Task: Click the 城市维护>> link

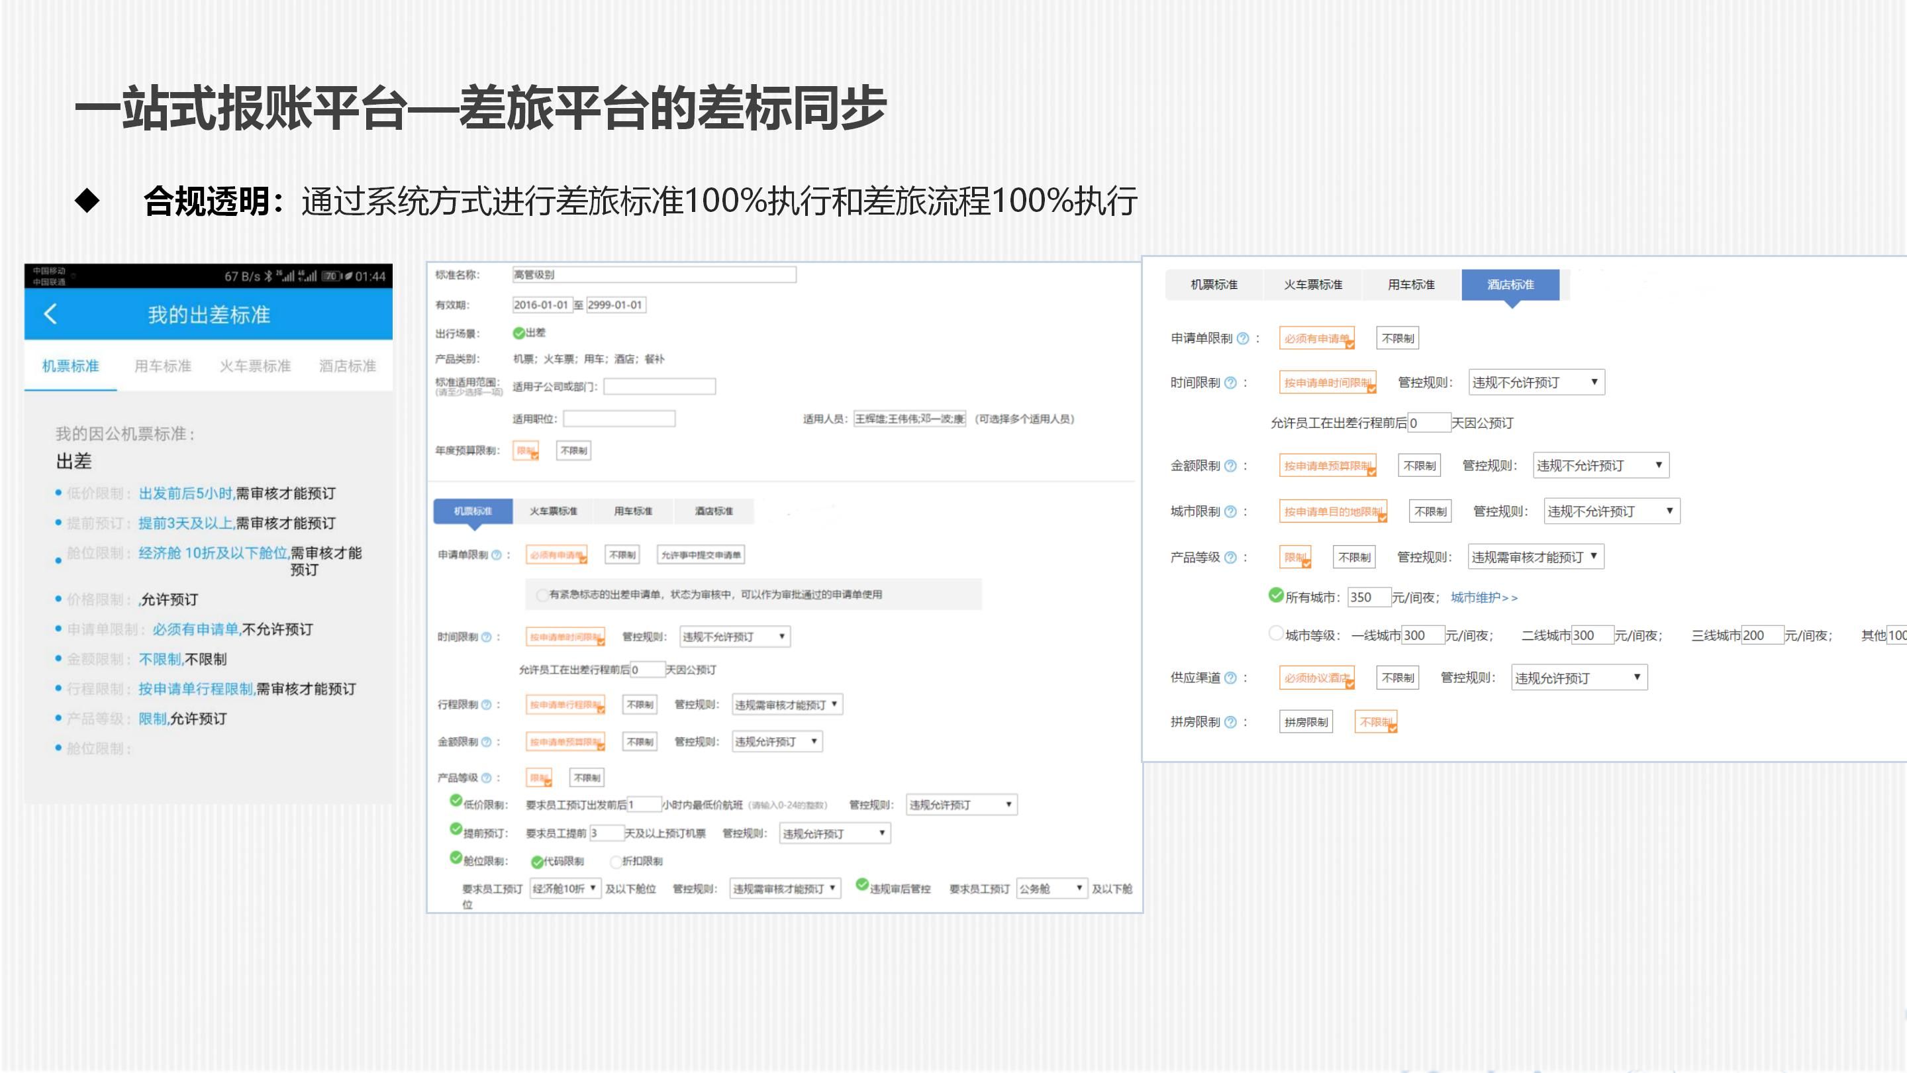Action: point(1483,597)
